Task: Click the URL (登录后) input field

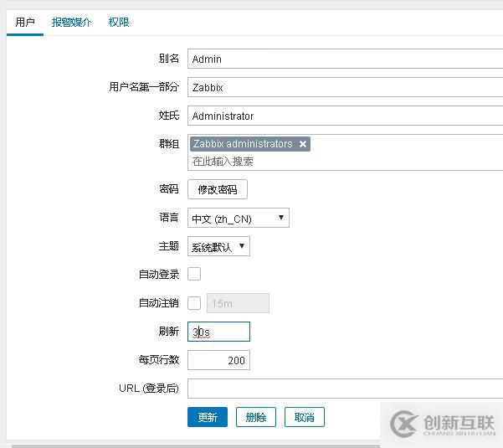Action: (x=345, y=389)
